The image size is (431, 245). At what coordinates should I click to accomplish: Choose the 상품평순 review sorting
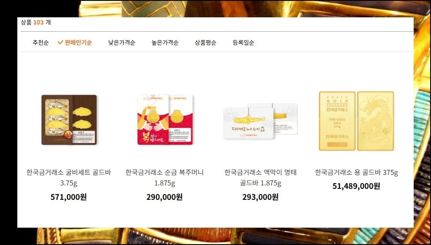(205, 43)
